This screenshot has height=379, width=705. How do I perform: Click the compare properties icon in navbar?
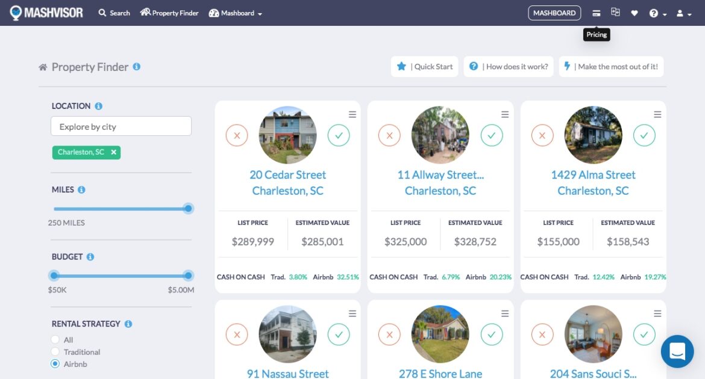[615, 13]
